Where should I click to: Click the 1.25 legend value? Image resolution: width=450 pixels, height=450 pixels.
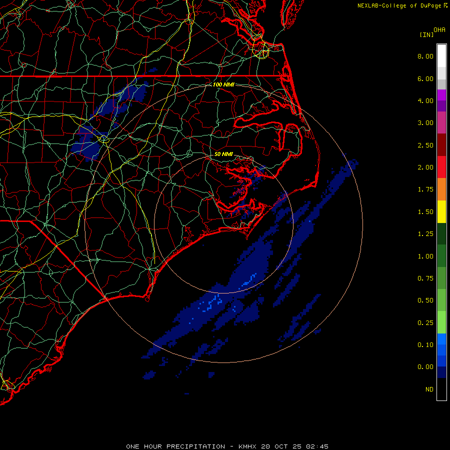[425, 234]
